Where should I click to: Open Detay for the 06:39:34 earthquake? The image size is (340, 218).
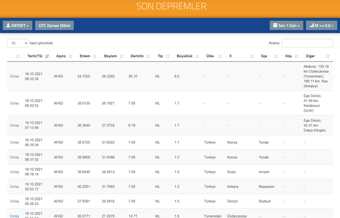click(x=14, y=142)
